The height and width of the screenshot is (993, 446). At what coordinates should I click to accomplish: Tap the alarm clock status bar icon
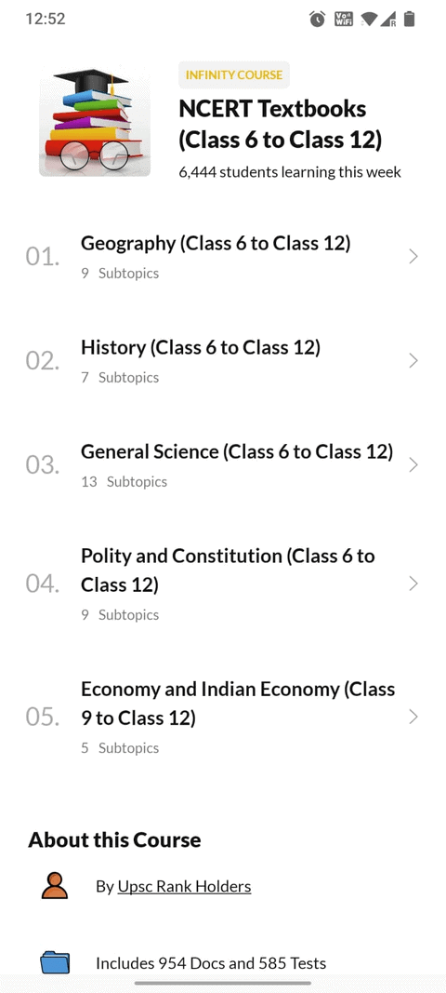[318, 20]
